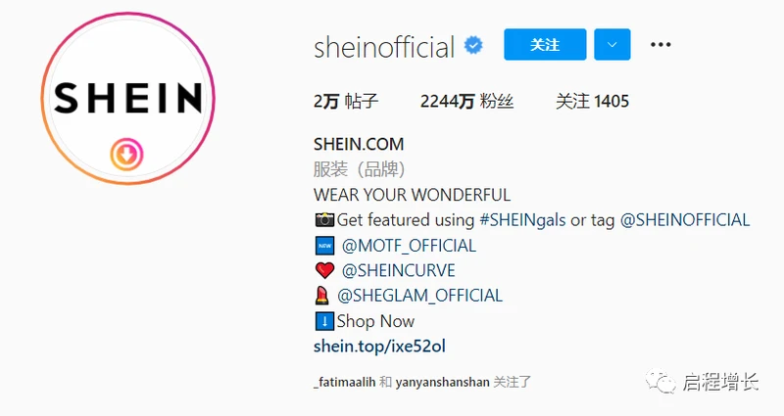View the 2万 帖子 posts count

[x=346, y=102]
